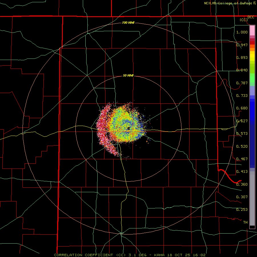Pick the gray segment of the color bar
257x257 pixels.
(x=252, y=198)
